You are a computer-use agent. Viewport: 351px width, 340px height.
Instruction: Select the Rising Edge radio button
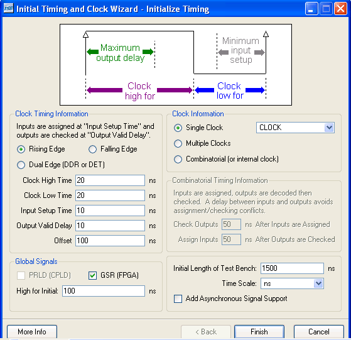pos(21,149)
